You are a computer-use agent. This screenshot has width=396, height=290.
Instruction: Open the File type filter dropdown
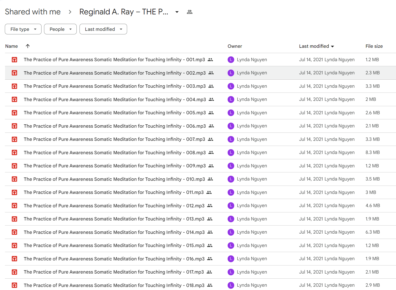click(x=23, y=29)
